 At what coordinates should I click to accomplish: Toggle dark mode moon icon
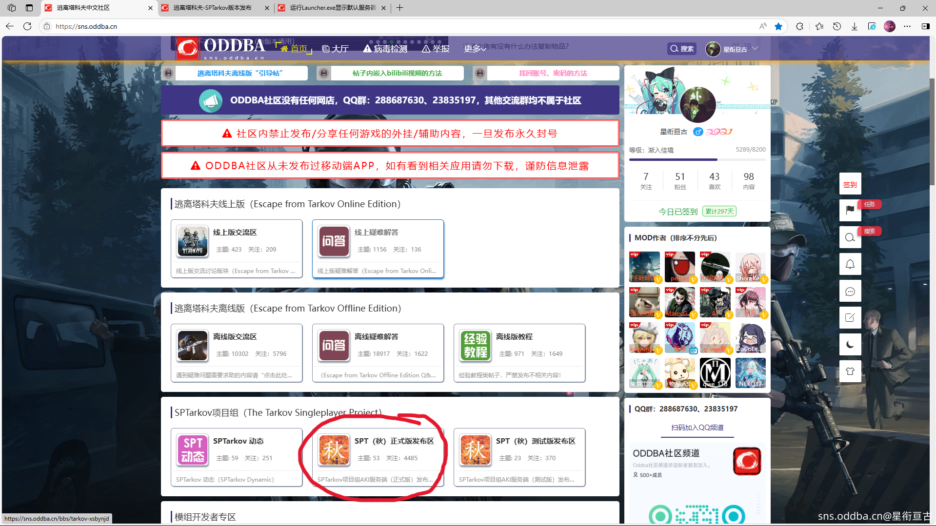pyautogui.click(x=850, y=345)
